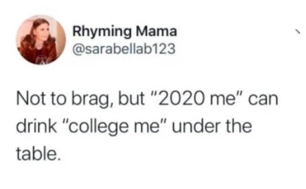306x189 pixels.
Task: Select the quoted phrase "college me"
Action: click(114, 127)
